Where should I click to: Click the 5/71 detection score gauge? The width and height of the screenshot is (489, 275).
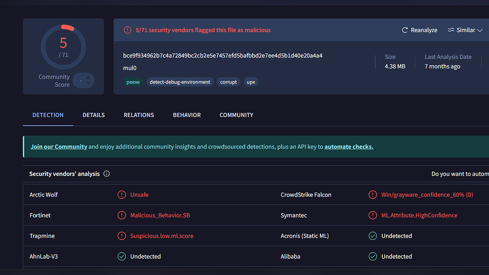[63, 47]
